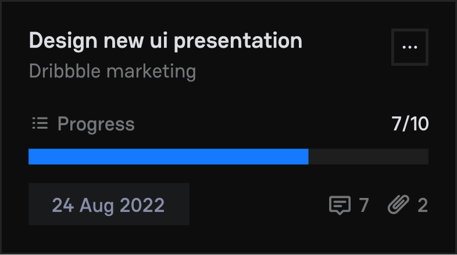This screenshot has height=255, width=457.
Task: Click the word "Design" in the task title
Action: [x=63, y=41]
